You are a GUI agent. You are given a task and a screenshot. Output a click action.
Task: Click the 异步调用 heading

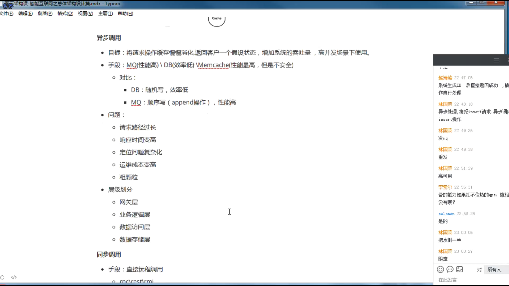point(109,38)
